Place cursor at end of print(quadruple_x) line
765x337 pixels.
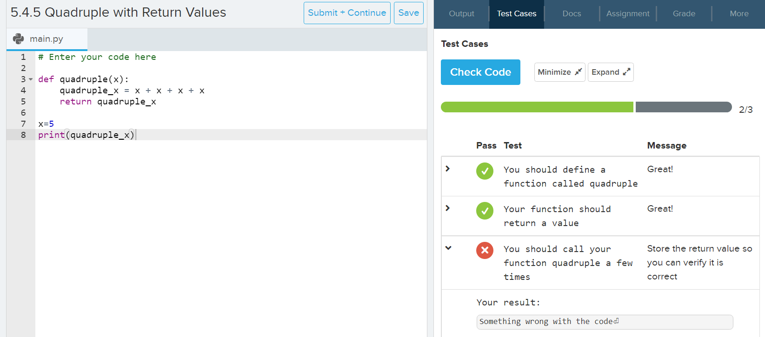click(x=136, y=135)
